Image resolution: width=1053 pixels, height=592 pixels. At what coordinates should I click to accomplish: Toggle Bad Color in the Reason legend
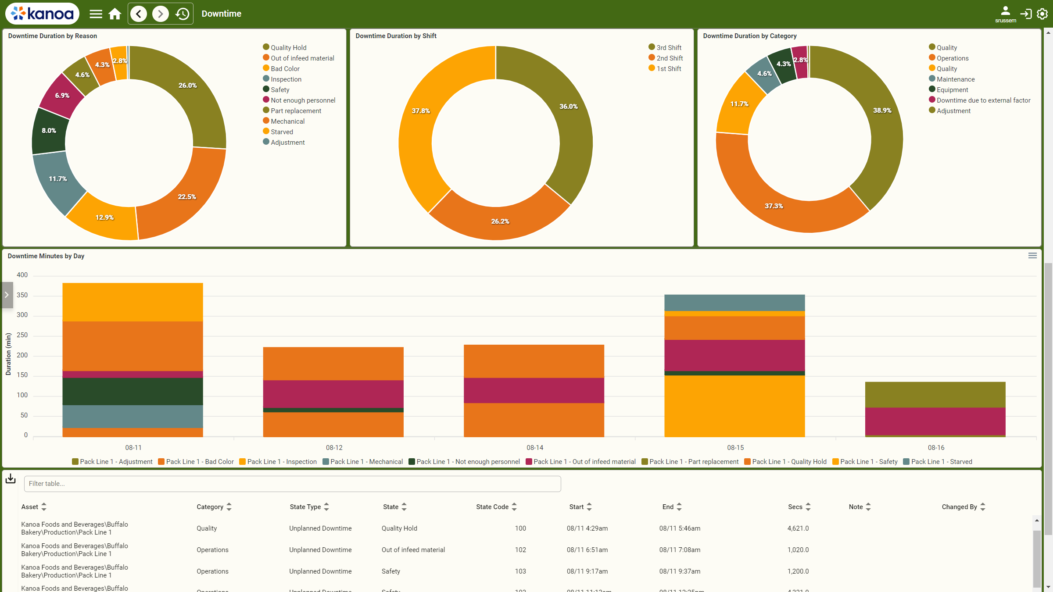point(281,68)
